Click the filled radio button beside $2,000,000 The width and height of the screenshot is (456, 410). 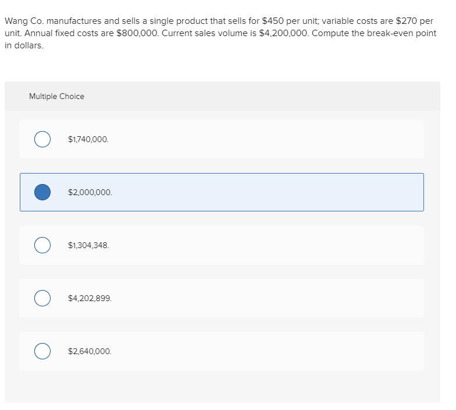pos(42,192)
